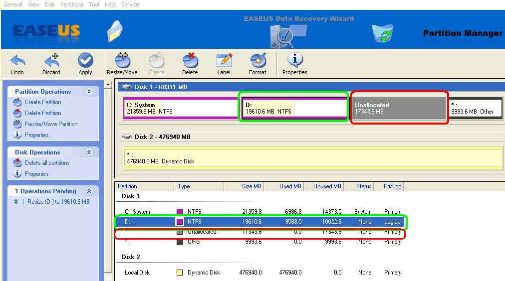Open the Disk menu

click(49, 4)
